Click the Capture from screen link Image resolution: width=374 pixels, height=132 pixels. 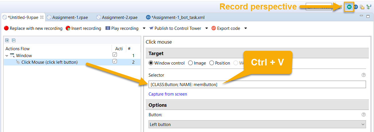[x=168, y=94]
